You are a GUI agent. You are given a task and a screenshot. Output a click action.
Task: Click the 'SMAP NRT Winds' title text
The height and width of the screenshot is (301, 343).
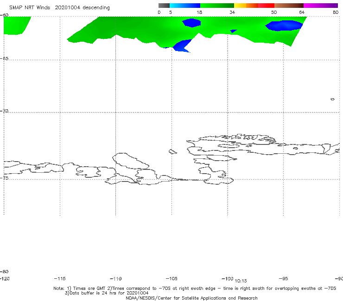click(30, 8)
